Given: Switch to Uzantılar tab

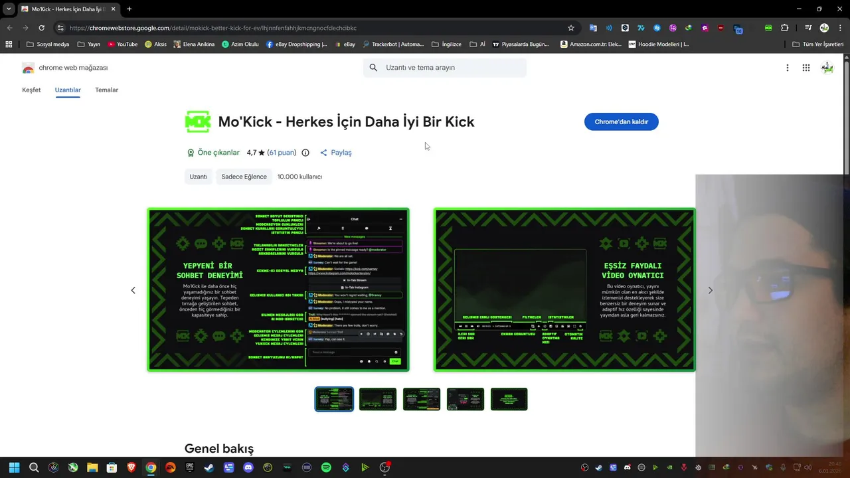Looking at the screenshot, I should pos(68,90).
